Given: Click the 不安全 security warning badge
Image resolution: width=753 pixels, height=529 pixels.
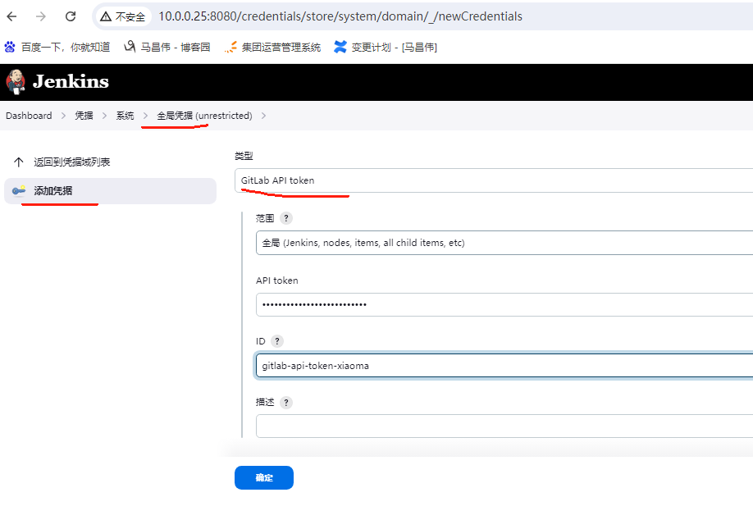Looking at the screenshot, I should coord(123,16).
